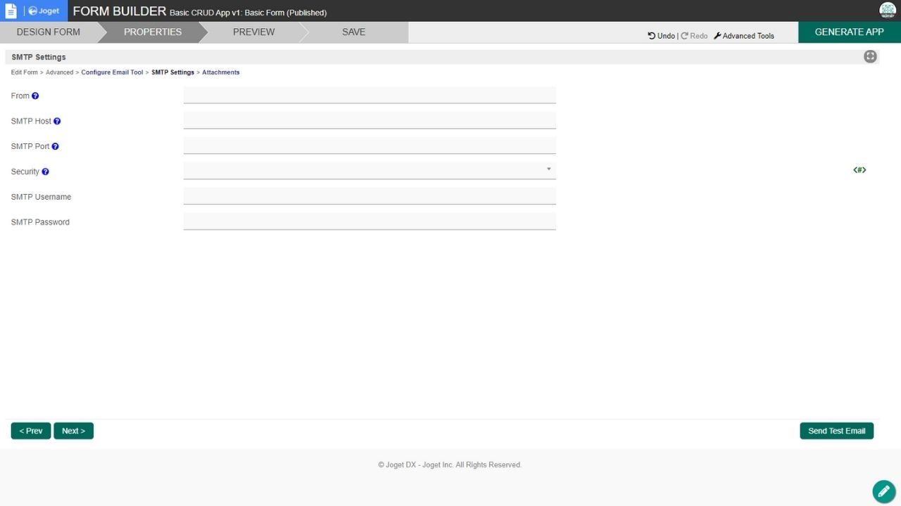Open the user avatar profile icon
901x506 pixels.
pyautogui.click(x=887, y=11)
